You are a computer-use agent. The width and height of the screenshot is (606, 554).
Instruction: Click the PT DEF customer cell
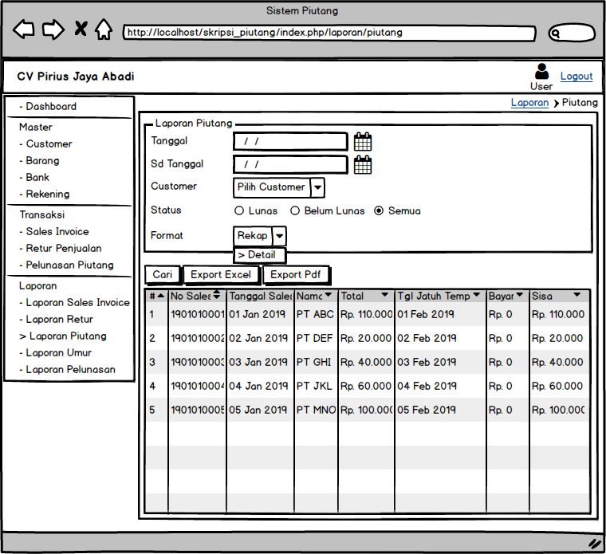tap(316, 339)
